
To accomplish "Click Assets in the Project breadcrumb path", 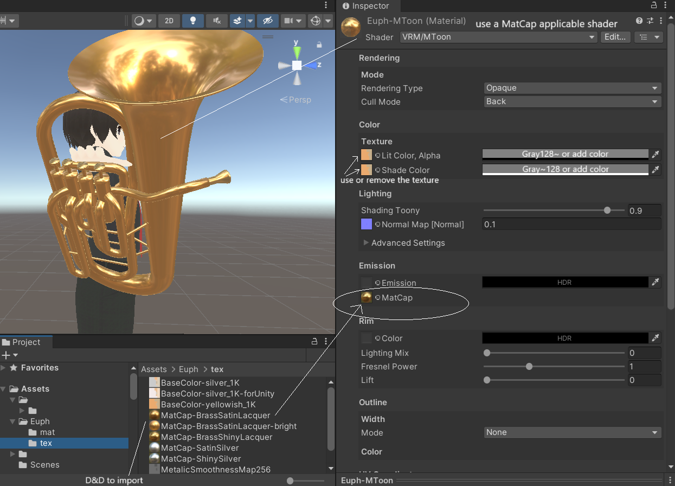I will (153, 369).
